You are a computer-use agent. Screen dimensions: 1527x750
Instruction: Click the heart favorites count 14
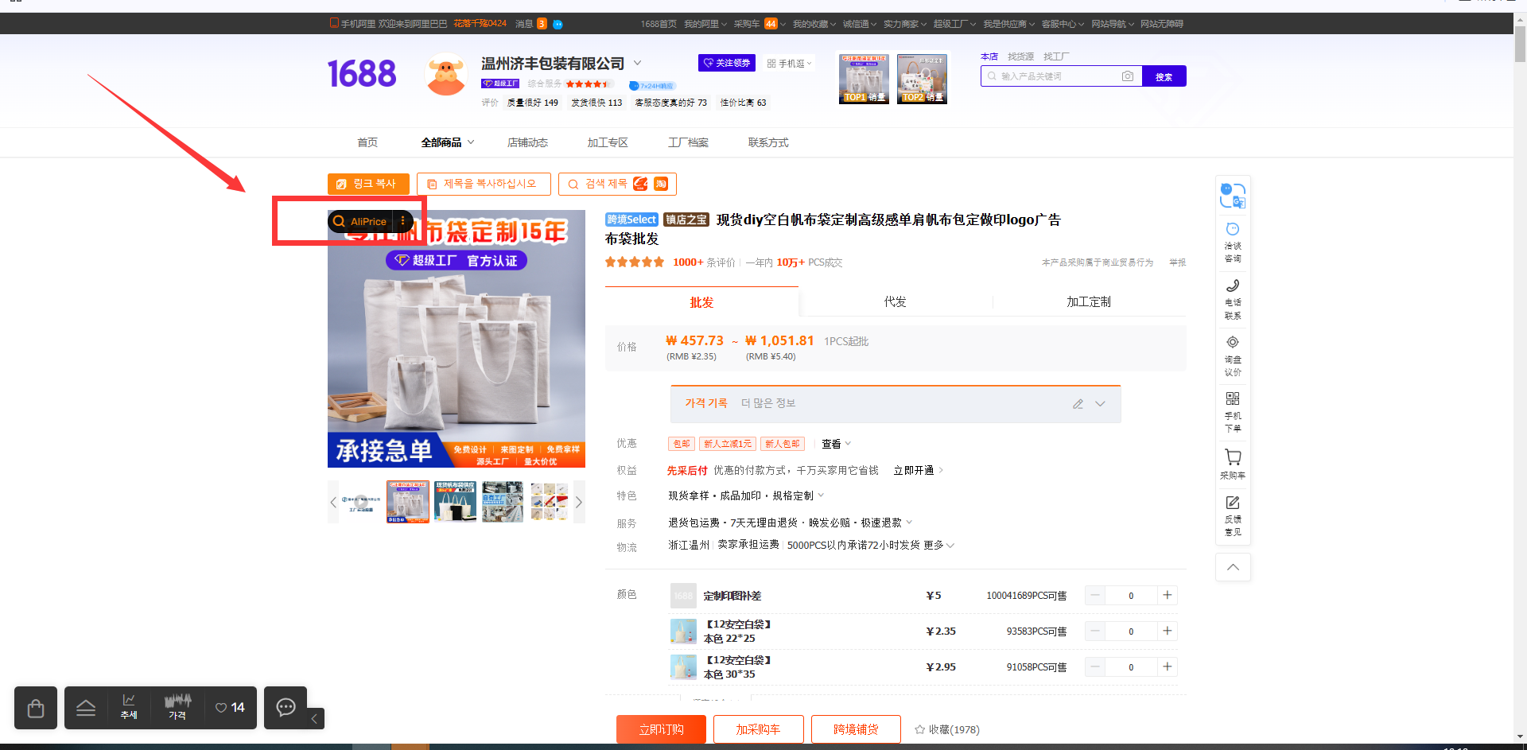tap(230, 707)
